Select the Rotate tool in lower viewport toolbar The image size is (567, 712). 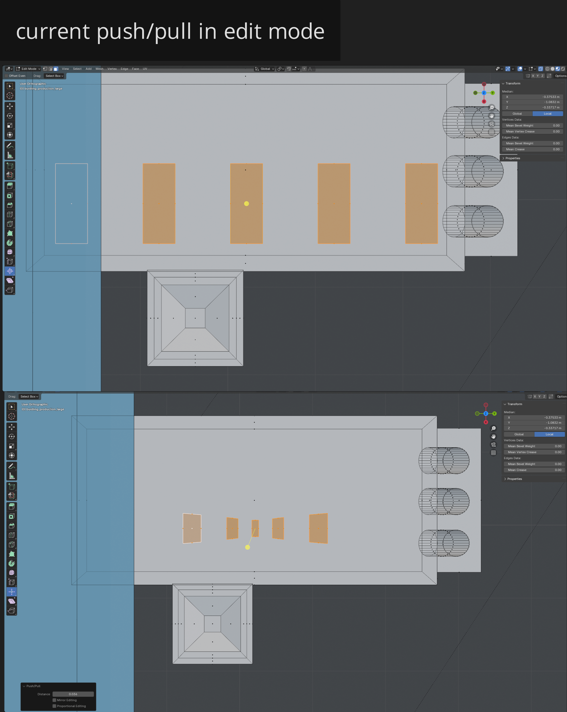[12, 436]
